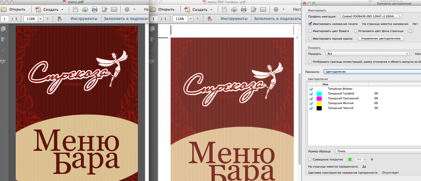421x181 pixels.
Task: Click 'Открыть' label in menu.pdf window
Action: click(17, 9)
